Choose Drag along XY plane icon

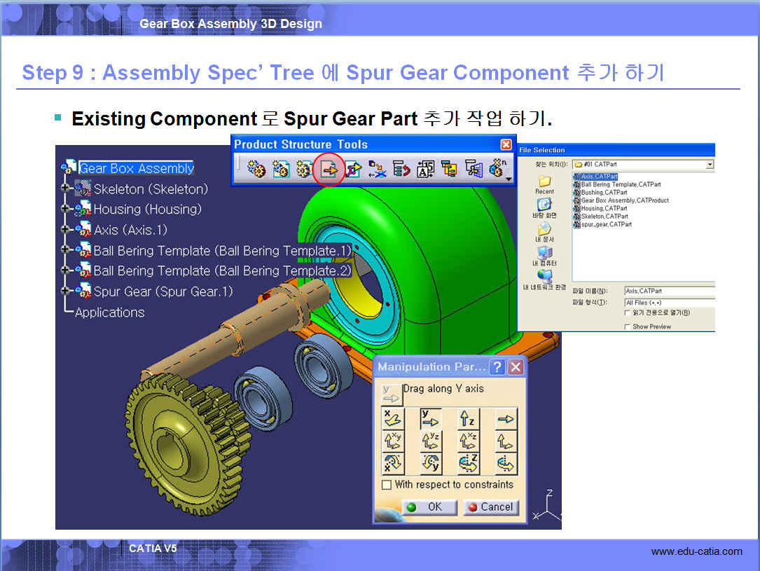[392, 441]
